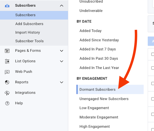Screen dimensions: 154x131
Task: Click the Reports pie chart icon
Action: tap(7, 82)
